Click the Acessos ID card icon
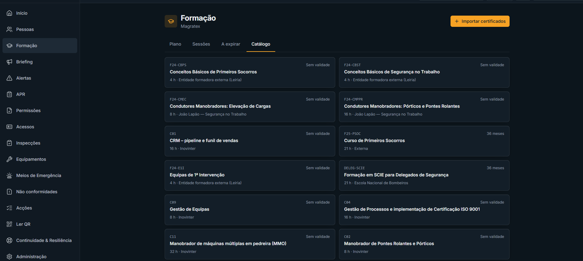The width and height of the screenshot is (583, 261). [9, 127]
